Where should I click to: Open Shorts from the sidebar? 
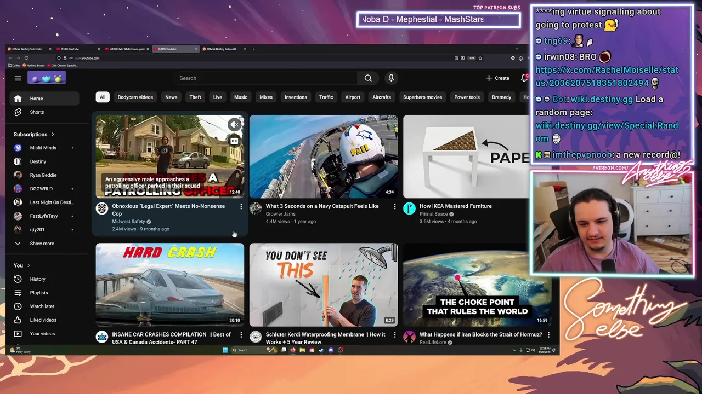[45, 112]
